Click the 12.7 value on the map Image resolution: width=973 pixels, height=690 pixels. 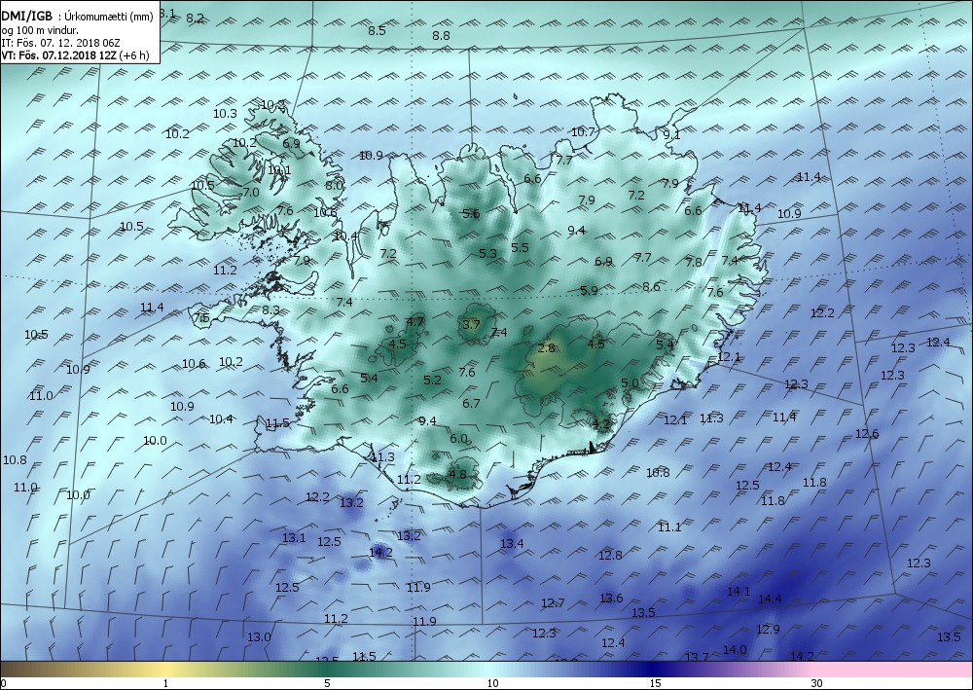coord(553,602)
